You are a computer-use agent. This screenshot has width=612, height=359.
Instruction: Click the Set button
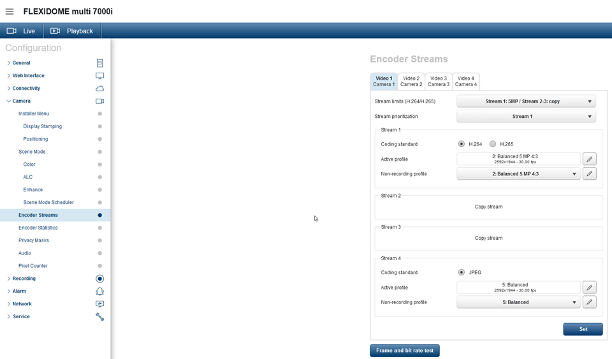pos(583,329)
